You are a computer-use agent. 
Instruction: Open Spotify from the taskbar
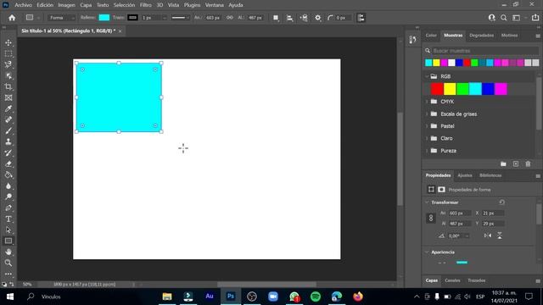pos(316,297)
